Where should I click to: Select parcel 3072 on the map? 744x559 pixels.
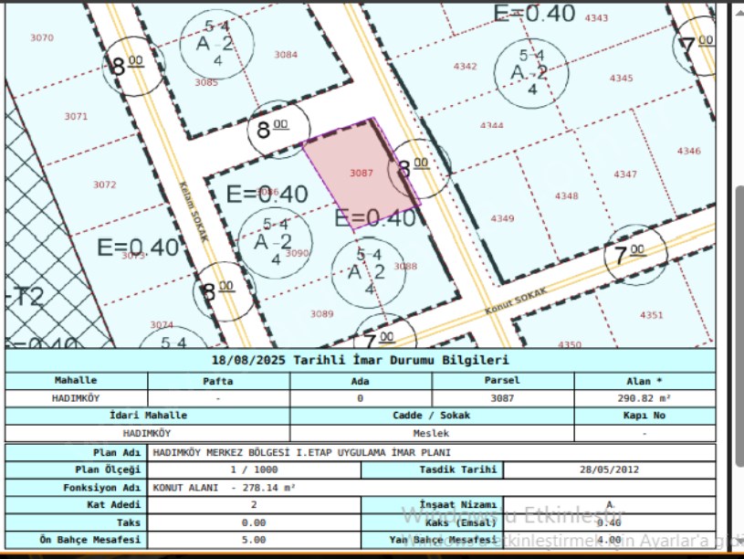click(105, 185)
